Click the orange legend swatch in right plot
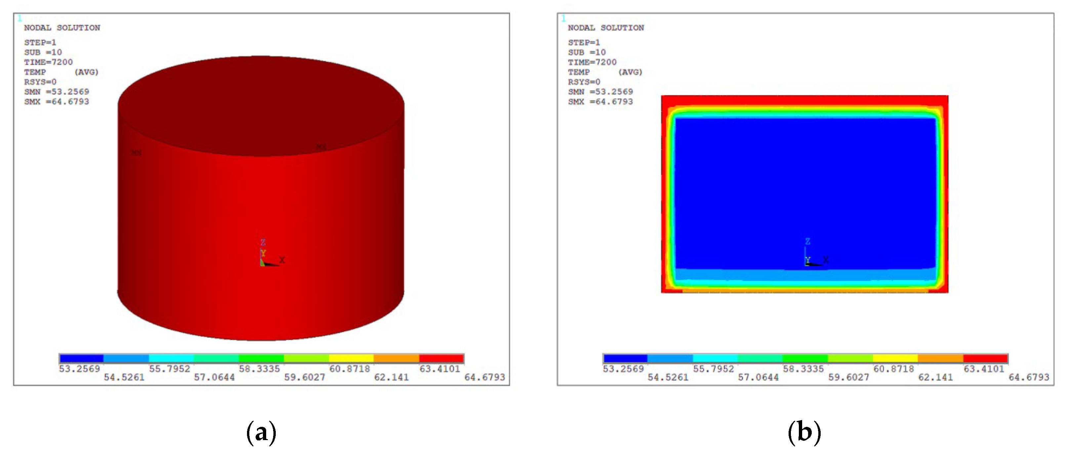Screen dimensions: 1066x451 [x=940, y=358]
